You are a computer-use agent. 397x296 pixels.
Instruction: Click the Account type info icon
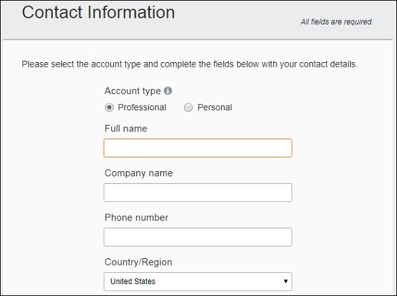168,91
